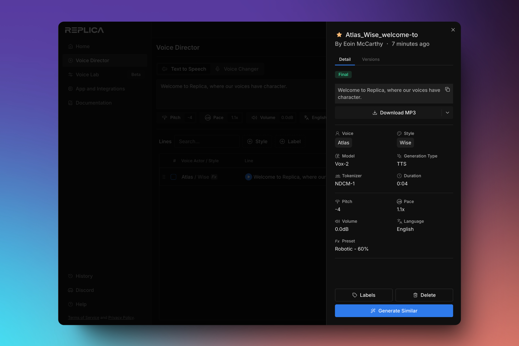Click the App and Integrations chip icon
Viewport: 519px width, 346px height.
pyautogui.click(x=71, y=89)
